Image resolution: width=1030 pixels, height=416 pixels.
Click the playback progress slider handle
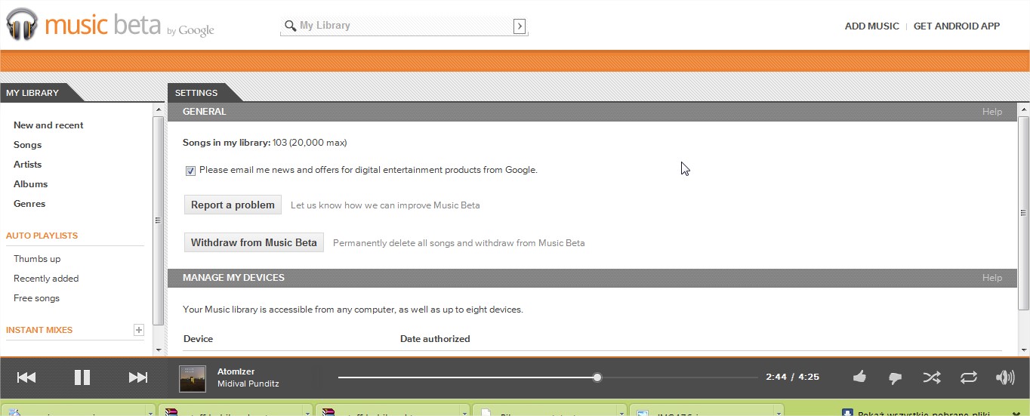coord(597,377)
